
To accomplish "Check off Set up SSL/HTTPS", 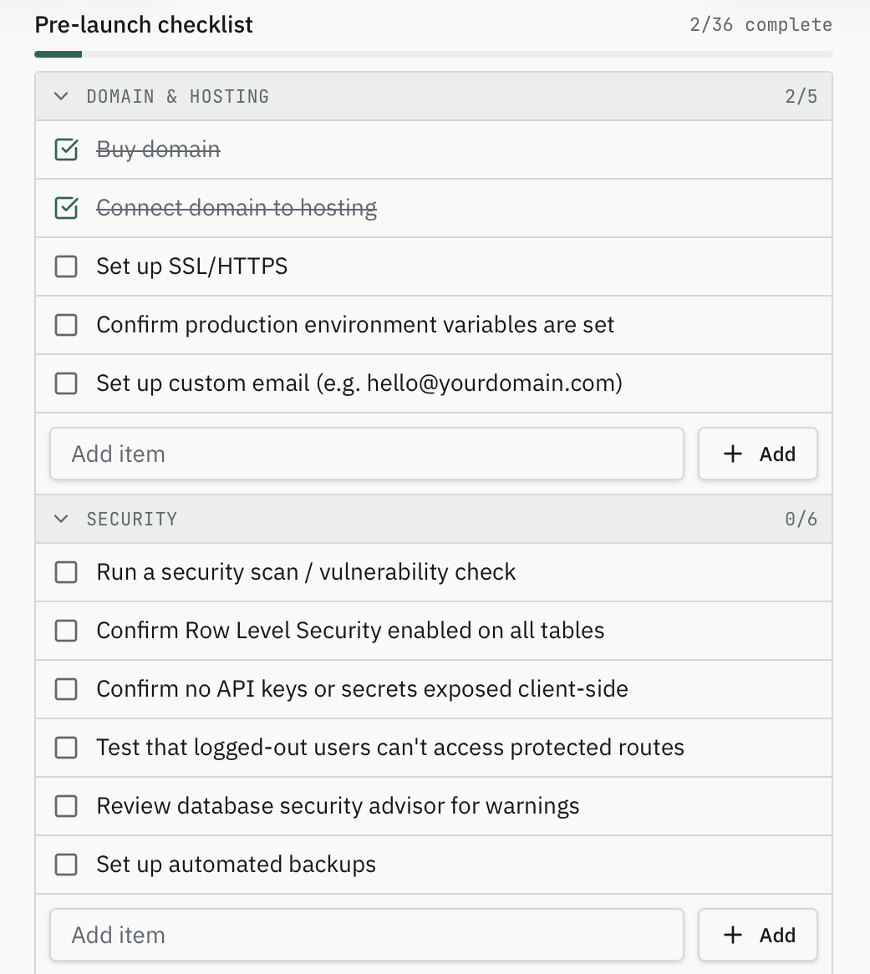I will tap(66, 266).
